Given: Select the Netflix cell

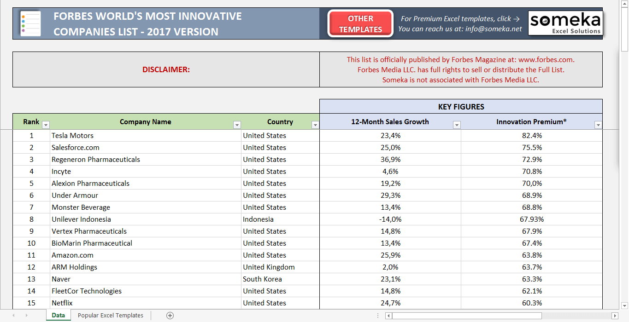Looking at the screenshot, I should (146, 303).
